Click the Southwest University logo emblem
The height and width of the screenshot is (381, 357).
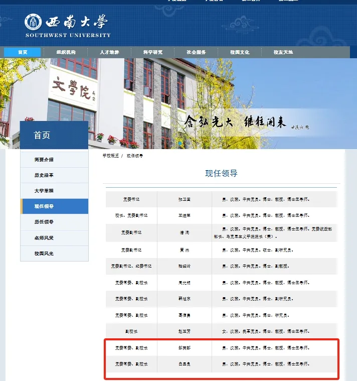click(34, 22)
